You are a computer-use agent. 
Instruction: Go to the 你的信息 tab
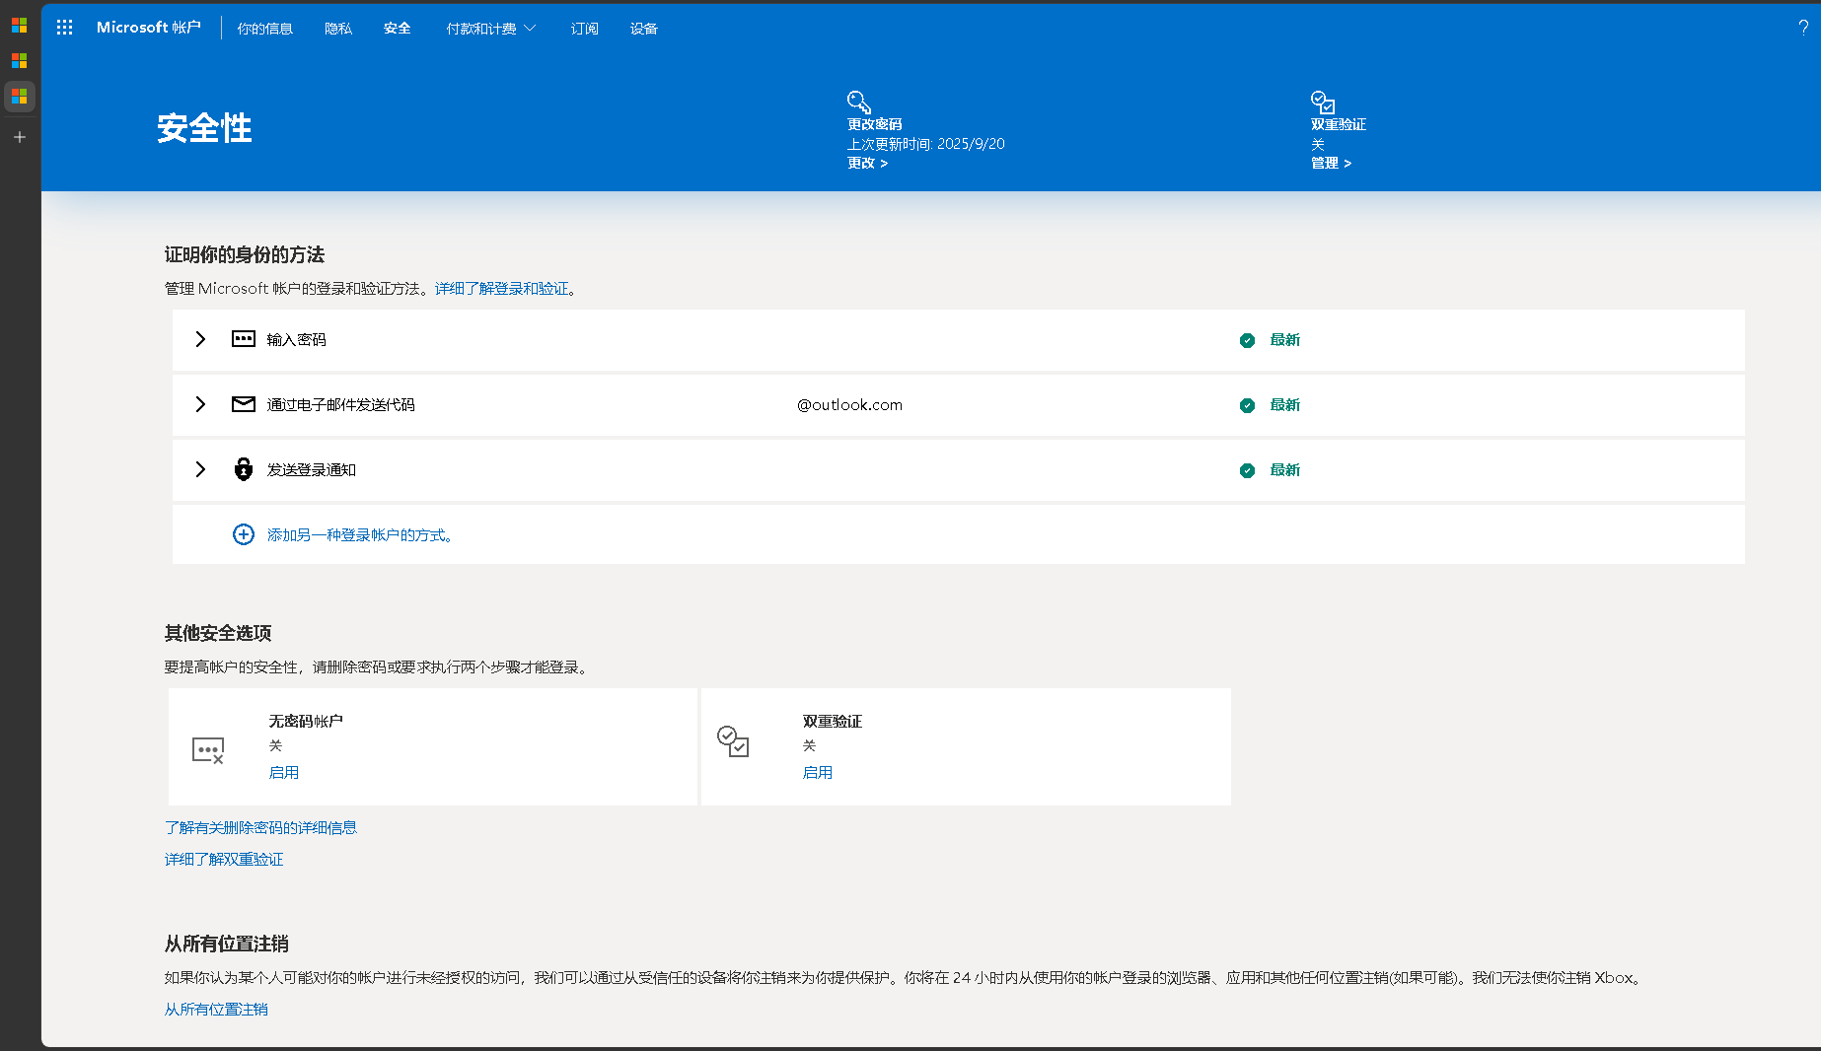[x=265, y=29]
